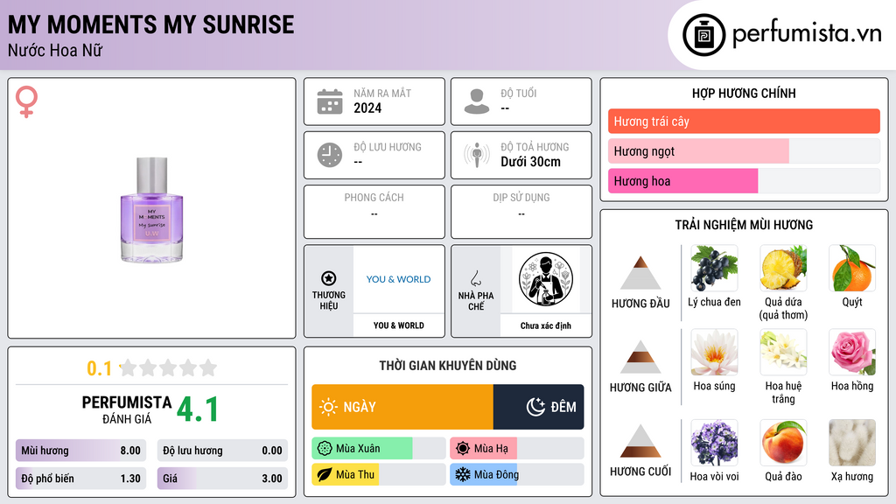Viewport: 896px width, 504px height.
Task: Click the Quả đào peach note image
Action: pyautogui.click(x=783, y=443)
